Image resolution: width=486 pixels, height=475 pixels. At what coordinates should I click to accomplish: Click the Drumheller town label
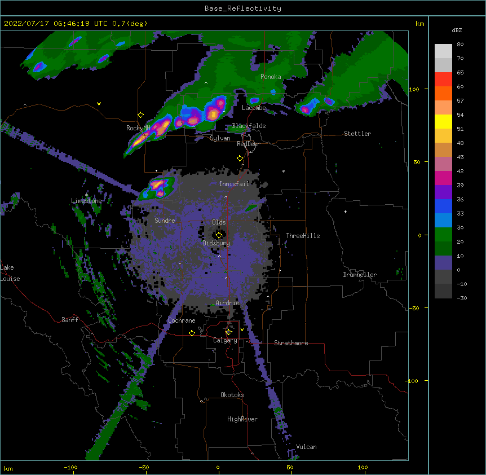360,275
